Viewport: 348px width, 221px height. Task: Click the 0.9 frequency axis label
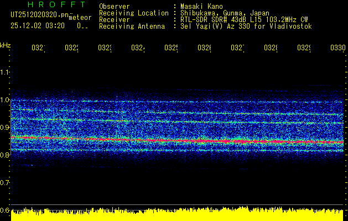pos(5,128)
